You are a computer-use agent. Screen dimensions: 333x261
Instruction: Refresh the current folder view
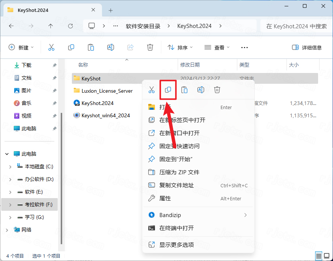[70, 26]
